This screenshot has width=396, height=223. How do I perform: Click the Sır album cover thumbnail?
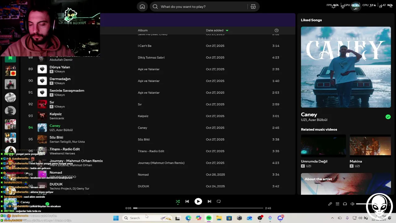[42, 104]
